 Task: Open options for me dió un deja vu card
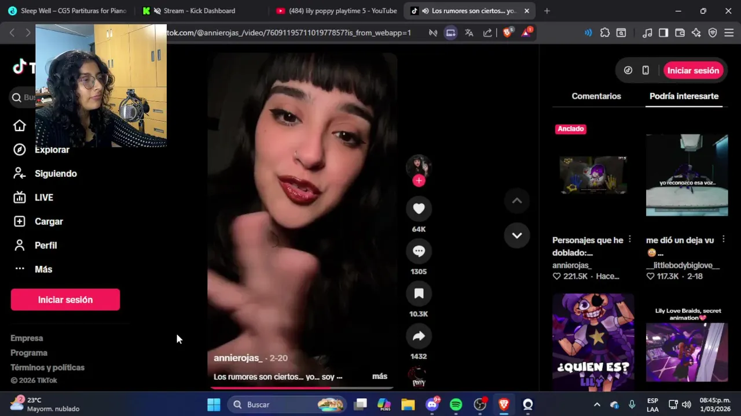point(723,239)
